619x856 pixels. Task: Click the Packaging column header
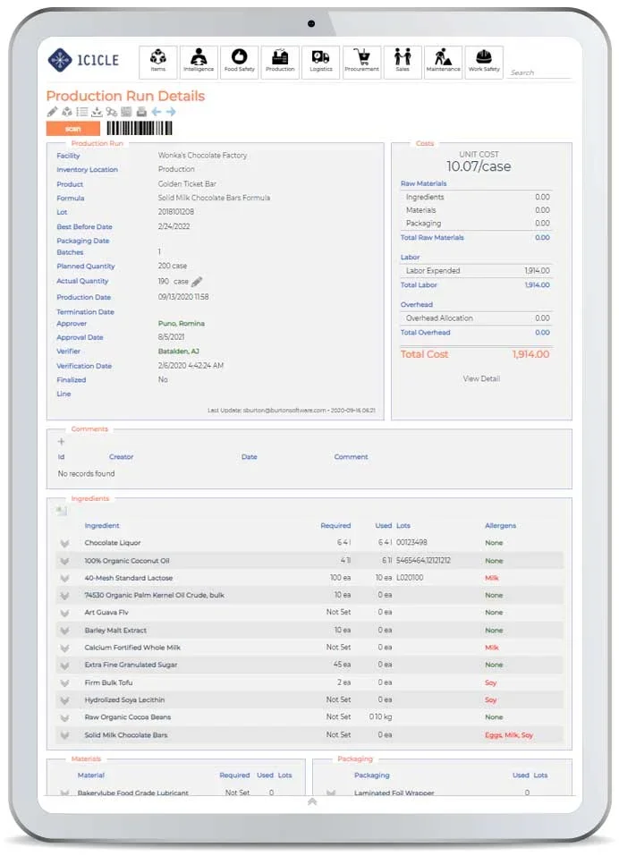[372, 775]
